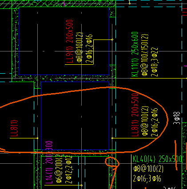Click the Φ8@100(2) text beside LL8(1) 200x500
187x189 pixels.
pos(145,121)
